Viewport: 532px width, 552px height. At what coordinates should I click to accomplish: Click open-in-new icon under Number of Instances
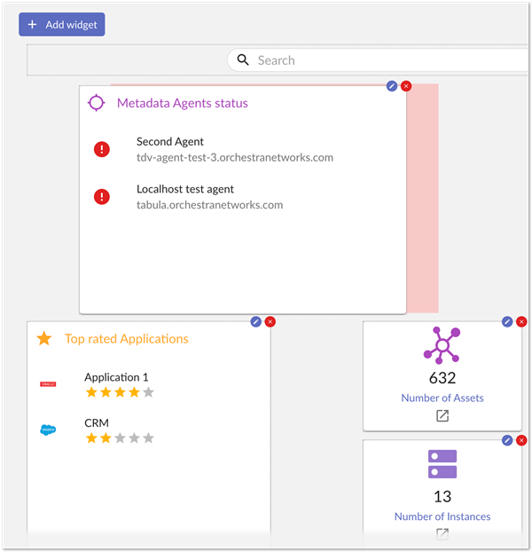click(x=442, y=534)
